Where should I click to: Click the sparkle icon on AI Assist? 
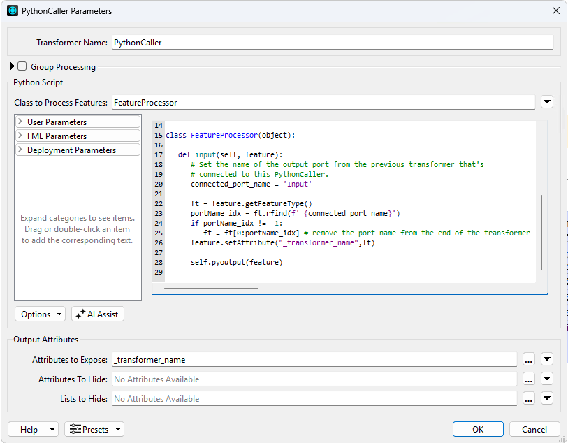coord(80,314)
